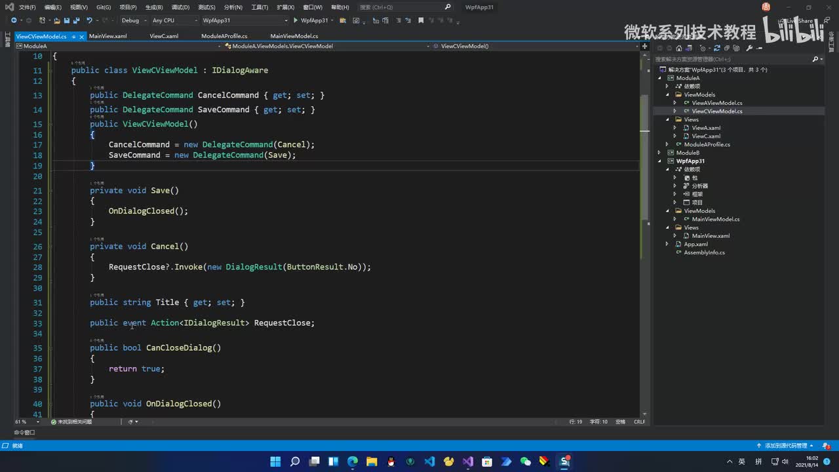Open WeChat from the taskbar
Screen dimensions: 839x472
(x=525, y=462)
